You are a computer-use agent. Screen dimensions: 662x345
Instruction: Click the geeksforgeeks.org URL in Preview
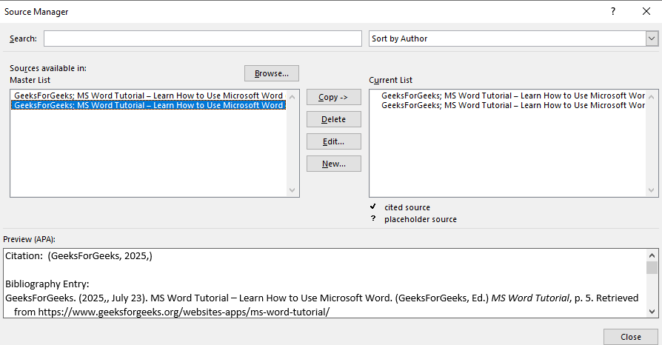184,312
